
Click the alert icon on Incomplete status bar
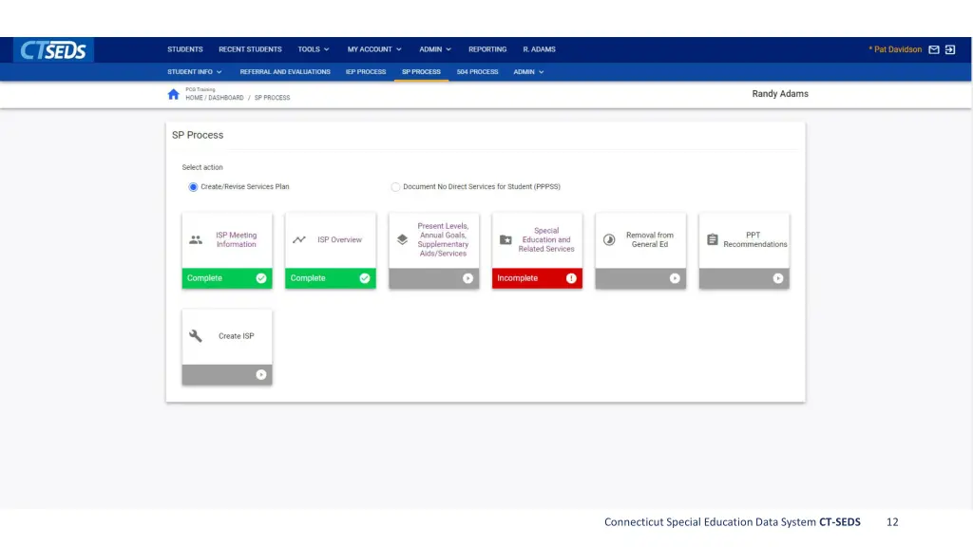click(571, 278)
